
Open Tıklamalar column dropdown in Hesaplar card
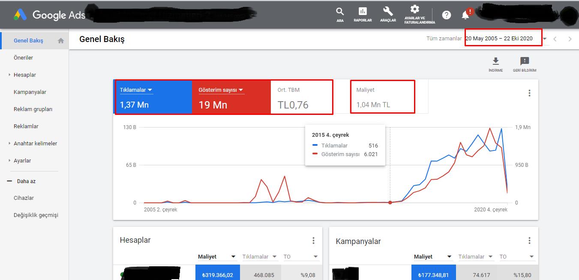click(261, 257)
